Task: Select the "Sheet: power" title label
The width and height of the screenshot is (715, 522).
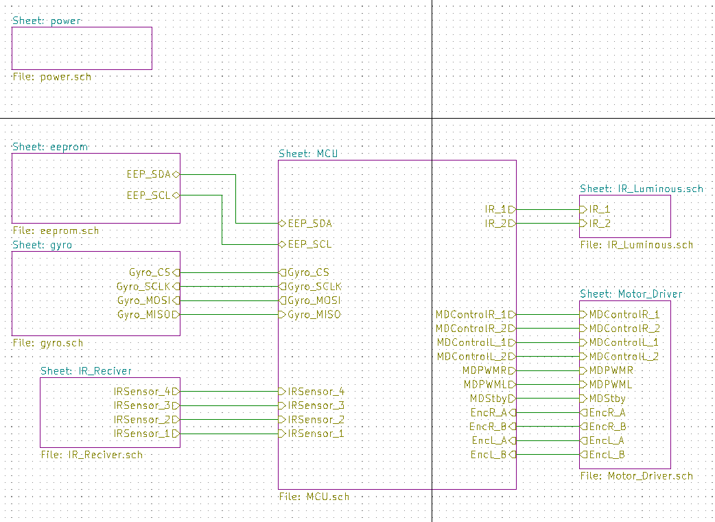Action: pos(47,21)
